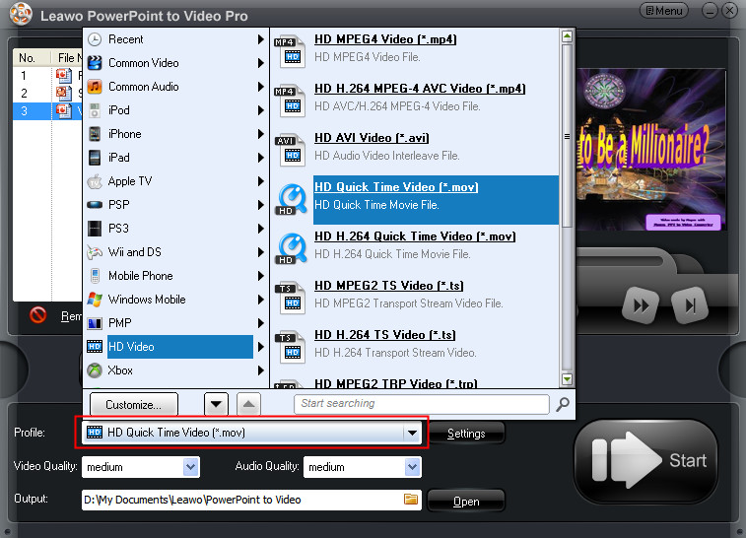Click the search magnifier icon
Image resolution: width=746 pixels, height=538 pixels.
[563, 404]
